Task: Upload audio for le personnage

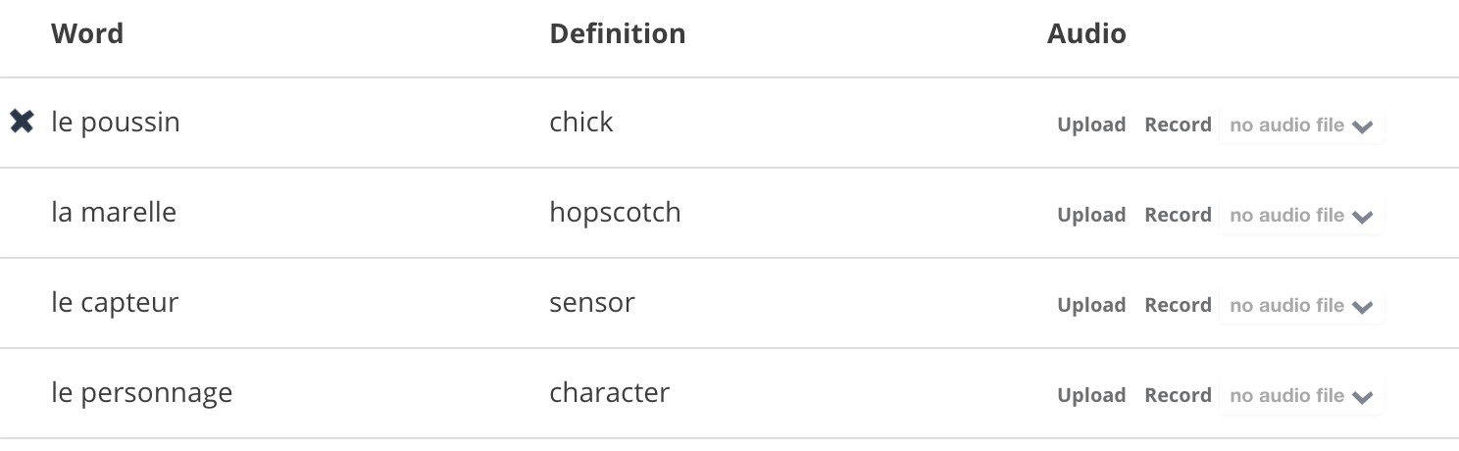Action: pyautogui.click(x=1090, y=396)
